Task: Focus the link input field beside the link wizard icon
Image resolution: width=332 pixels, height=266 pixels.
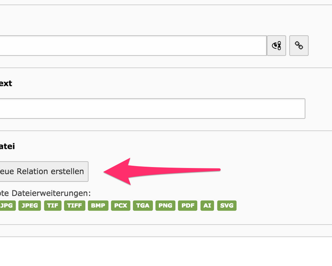Action: 133,46
